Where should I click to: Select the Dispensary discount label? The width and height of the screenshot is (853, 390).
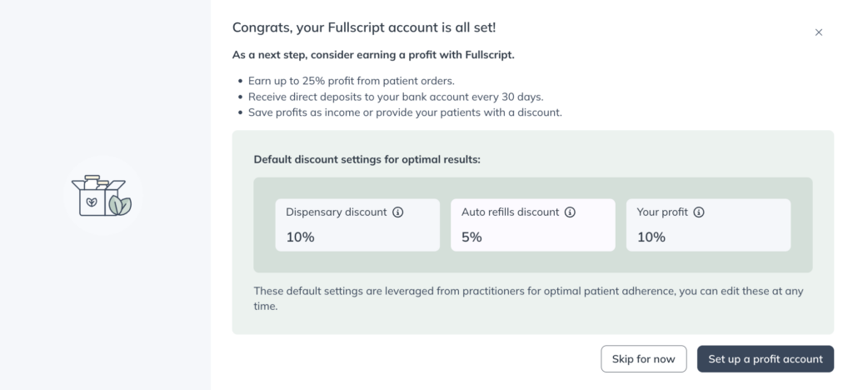[x=337, y=212]
